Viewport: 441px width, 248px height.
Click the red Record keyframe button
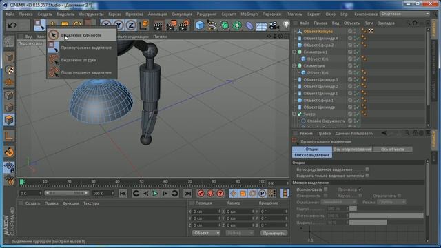click(201, 193)
